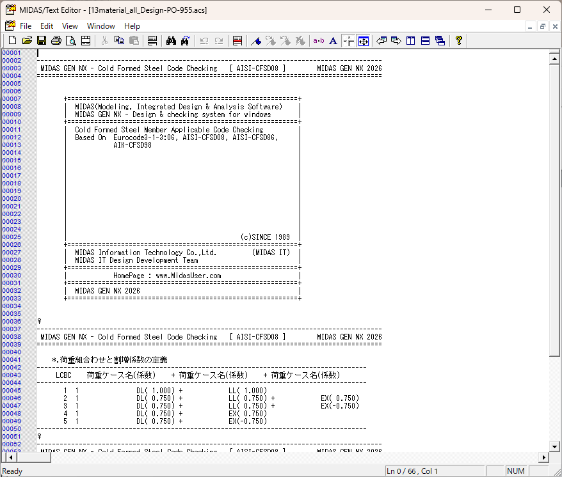This screenshot has height=477, width=562.
Task: Toggle the four-arrow move icon
Action: click(364, 41)
